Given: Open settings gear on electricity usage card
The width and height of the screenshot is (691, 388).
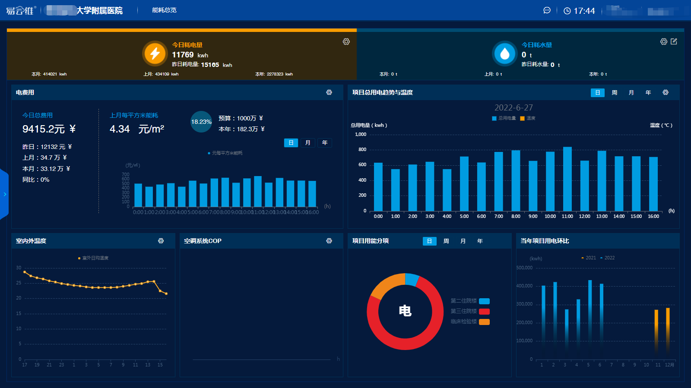Looking at the screenshot, I should pos(346,41).
